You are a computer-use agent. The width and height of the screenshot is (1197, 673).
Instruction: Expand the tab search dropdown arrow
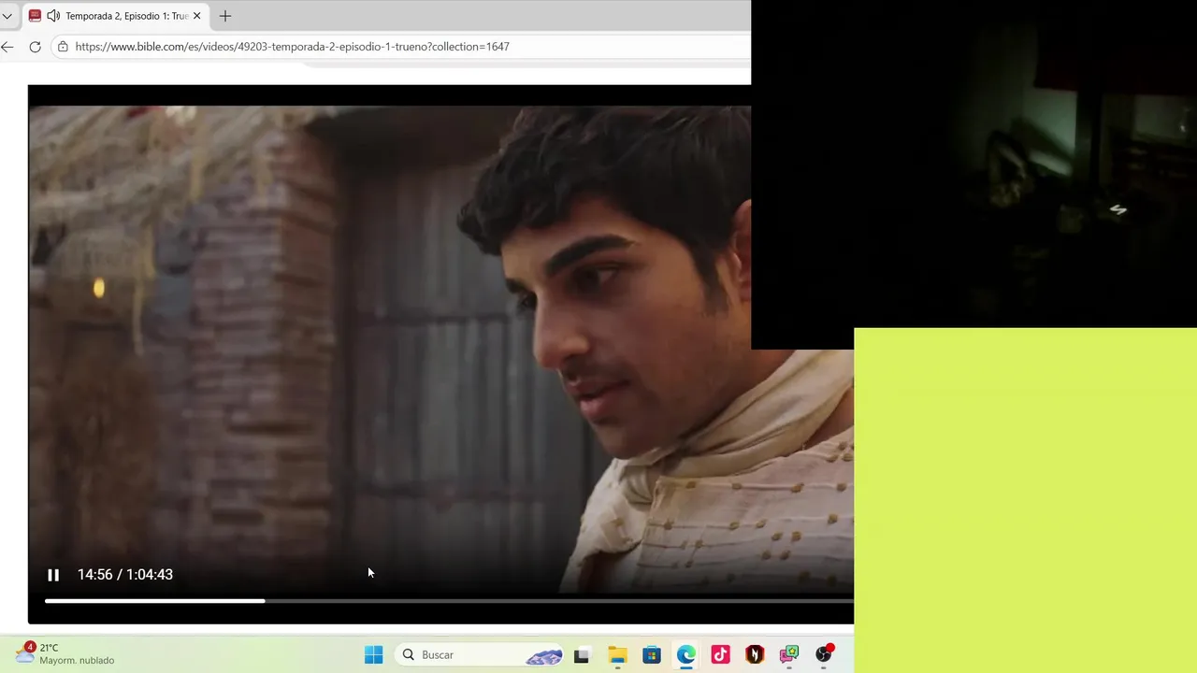click(x=7, y=16)
